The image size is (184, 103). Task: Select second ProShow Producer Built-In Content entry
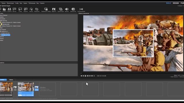click(11, 26)
